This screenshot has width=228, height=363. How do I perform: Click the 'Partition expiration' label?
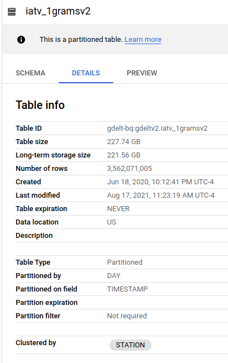coord(46,303)
